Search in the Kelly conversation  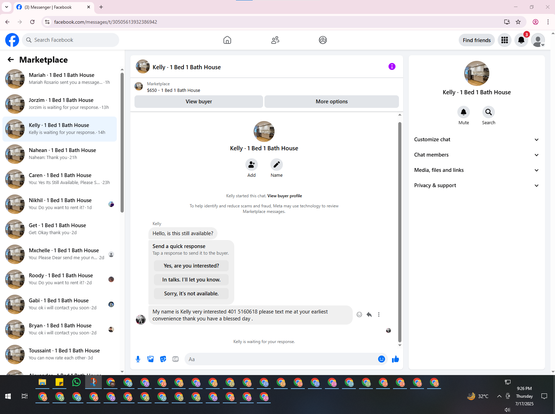click(489, 112)
